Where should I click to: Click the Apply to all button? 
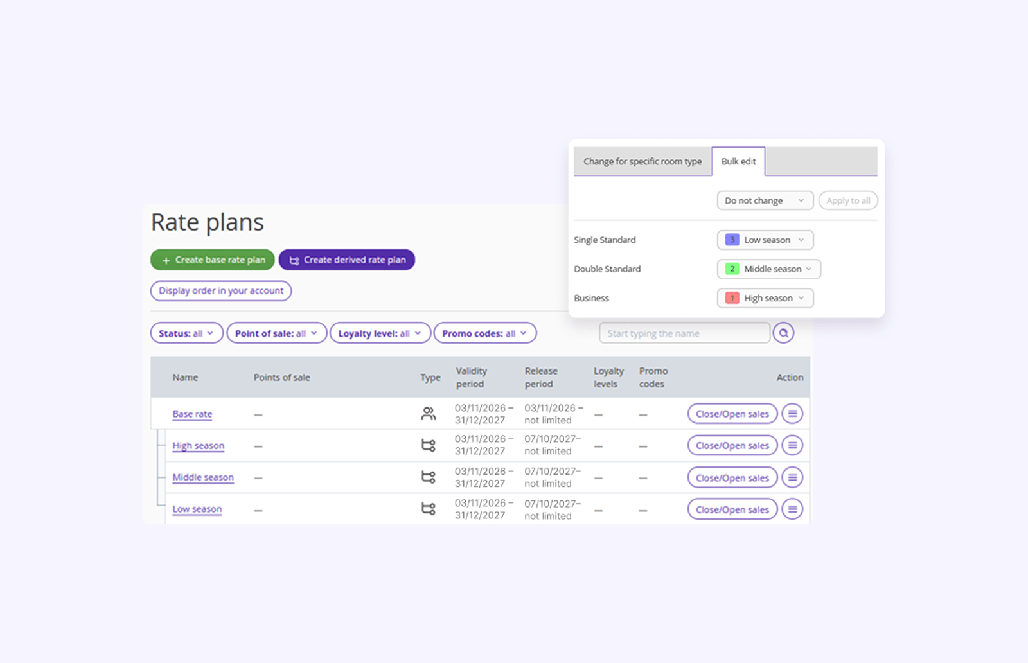pyautogui.click(x=848, y=200)
